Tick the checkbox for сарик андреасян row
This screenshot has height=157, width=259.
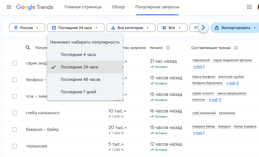(x=15, y=63)
